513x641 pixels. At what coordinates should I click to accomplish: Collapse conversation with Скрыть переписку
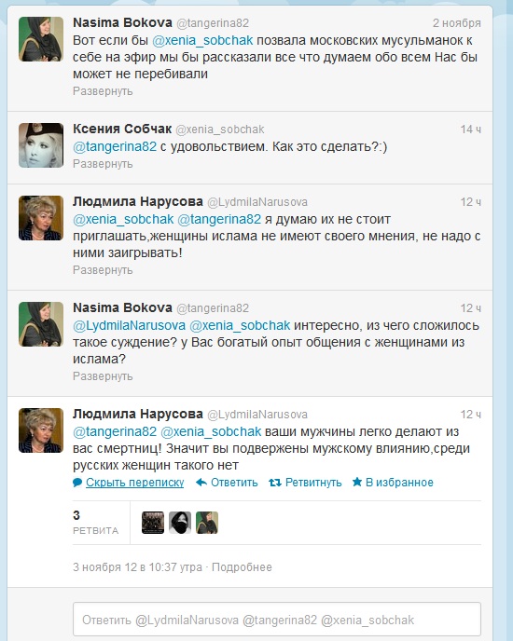pyautogui.click(x=134, y=483)
